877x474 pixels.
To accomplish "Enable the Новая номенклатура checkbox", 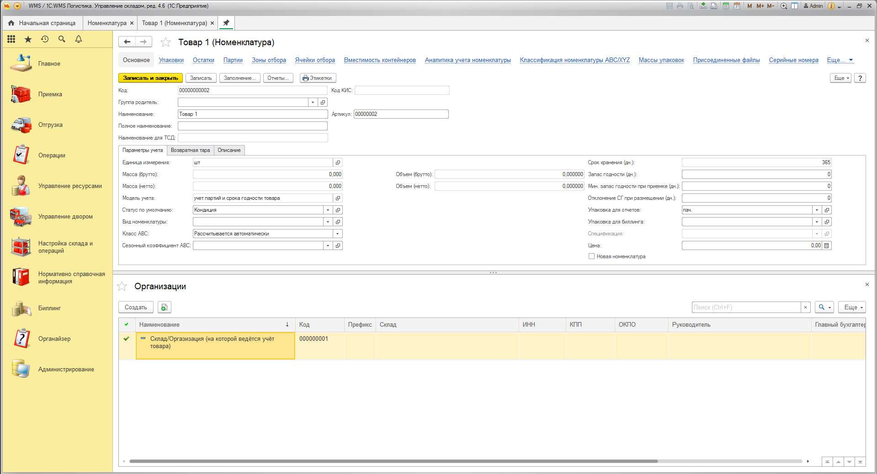I will coord(591,256).
